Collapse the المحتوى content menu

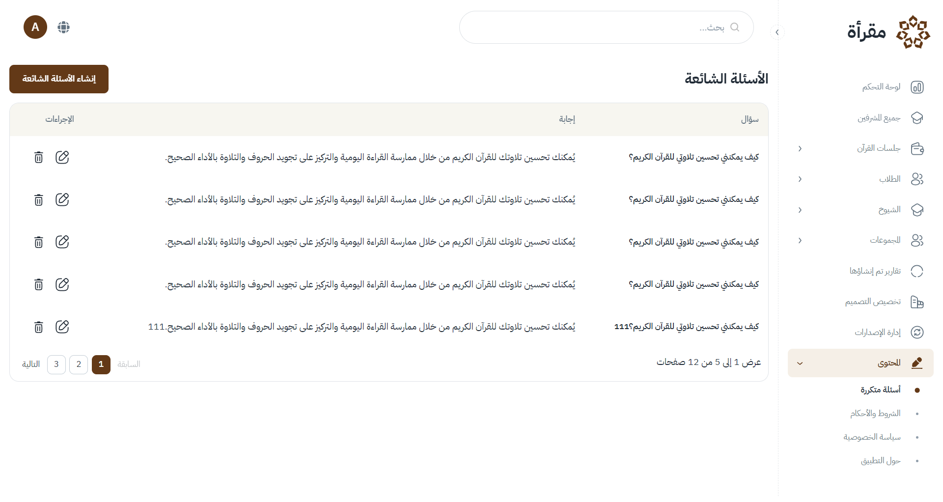tap(800, 363)
